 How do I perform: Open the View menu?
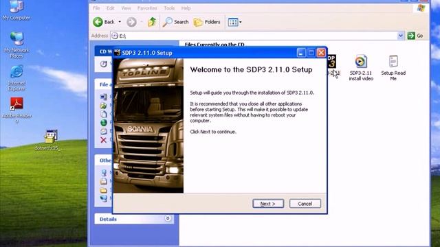pos(126,8)
